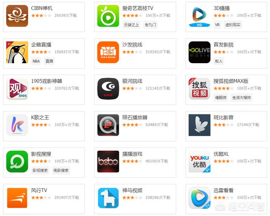Screen dimensions: 270x216
Task: Open the 斑比影音 app card
Action: (x=226, y=126)
